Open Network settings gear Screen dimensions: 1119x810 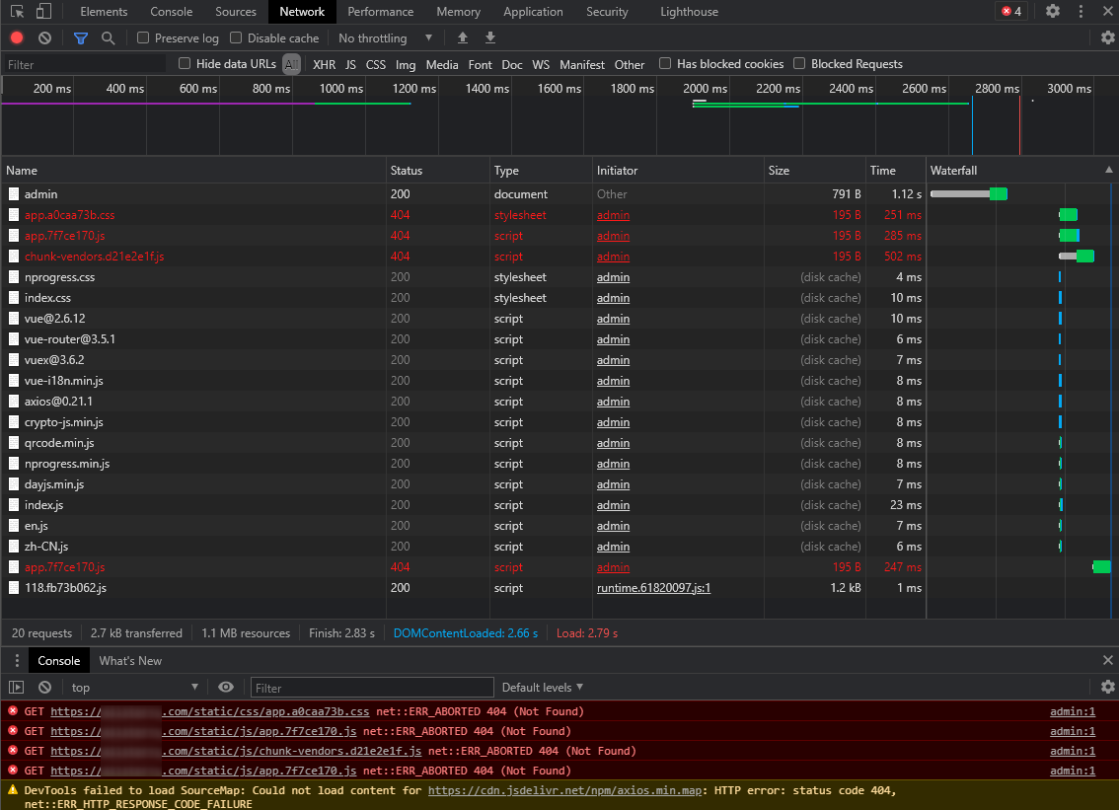point(1107,37)
